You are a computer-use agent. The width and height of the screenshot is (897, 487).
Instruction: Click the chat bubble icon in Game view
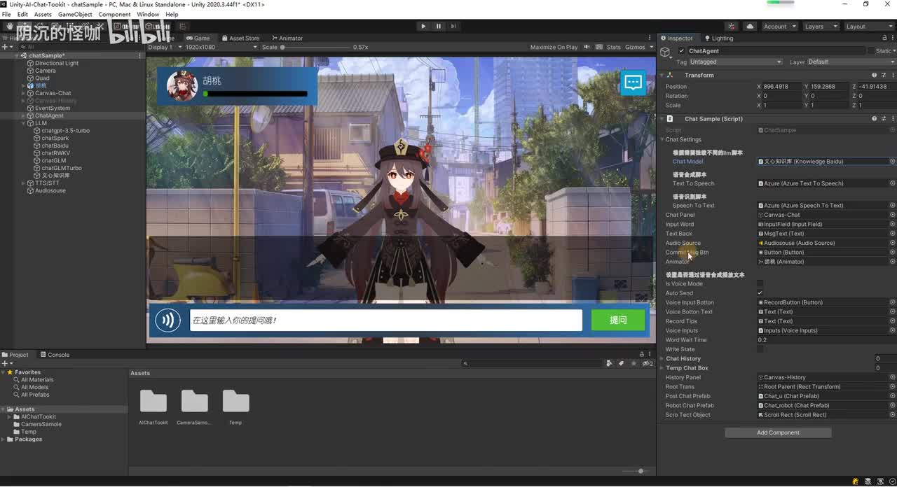(633, 83)
